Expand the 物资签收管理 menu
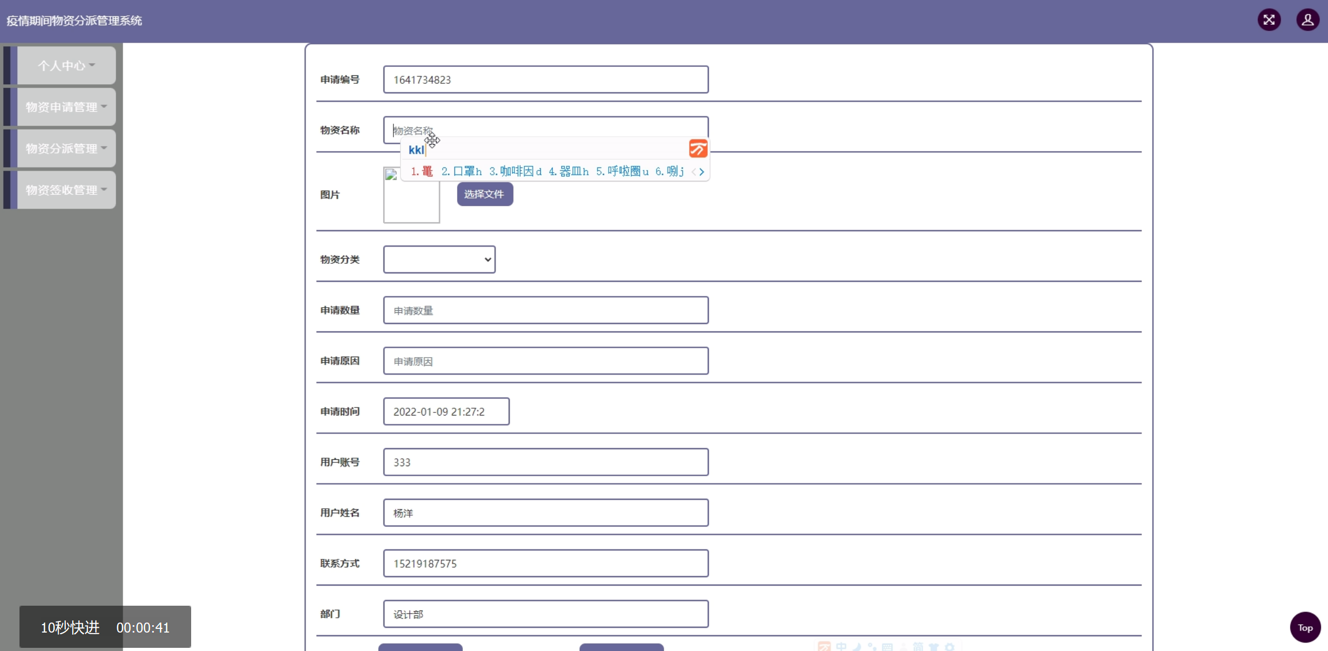This screenshot has height=651, width=1328. click(x=66, y=190)
